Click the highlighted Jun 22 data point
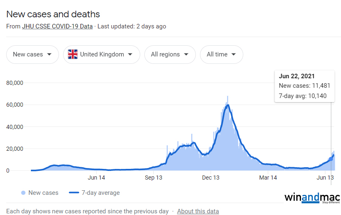The image size is (341, 215). click(331, 158)
